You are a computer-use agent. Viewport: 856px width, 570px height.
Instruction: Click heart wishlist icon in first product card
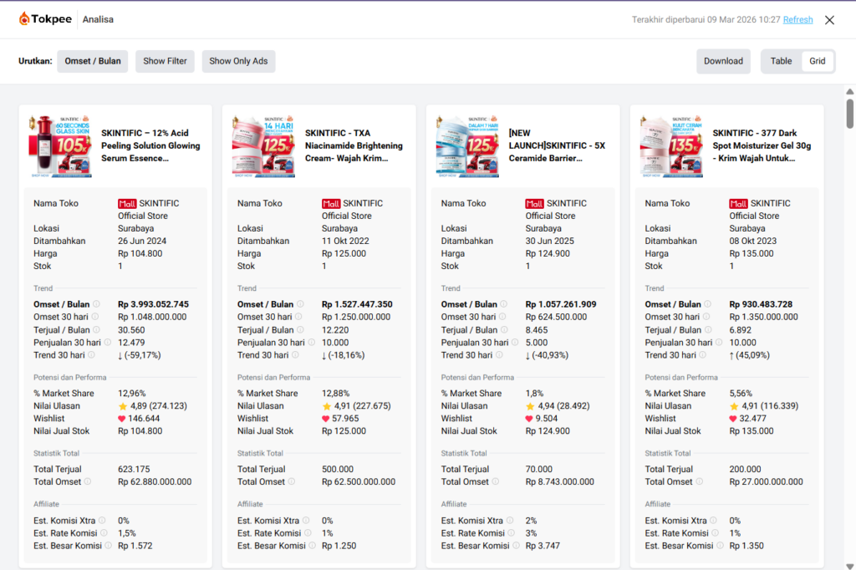123,419
